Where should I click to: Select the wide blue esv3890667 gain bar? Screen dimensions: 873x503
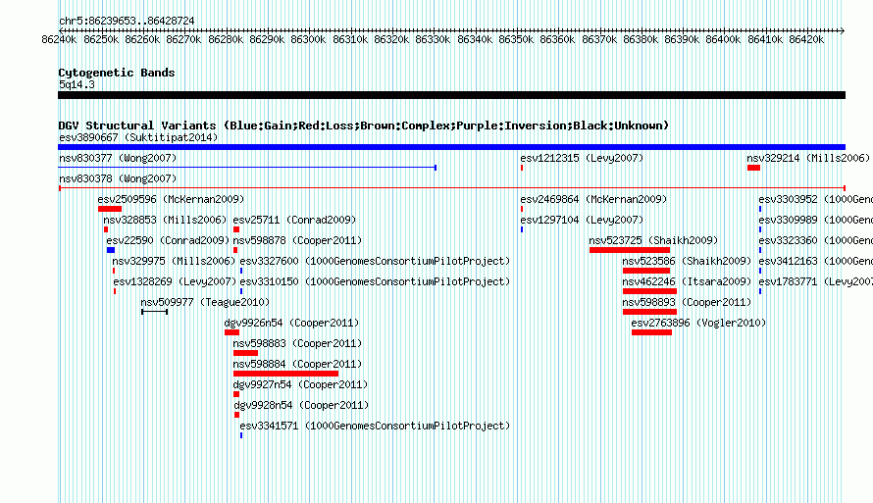click(x=451, y=147)
